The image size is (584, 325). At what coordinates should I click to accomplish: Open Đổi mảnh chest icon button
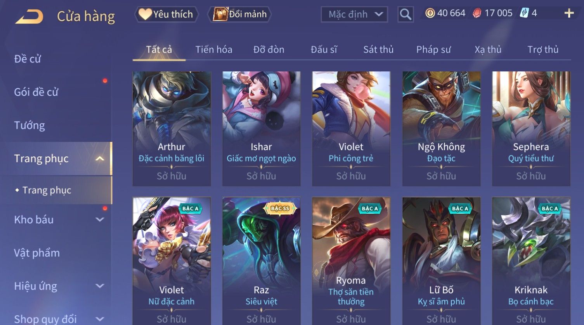[x=220, y=14]
